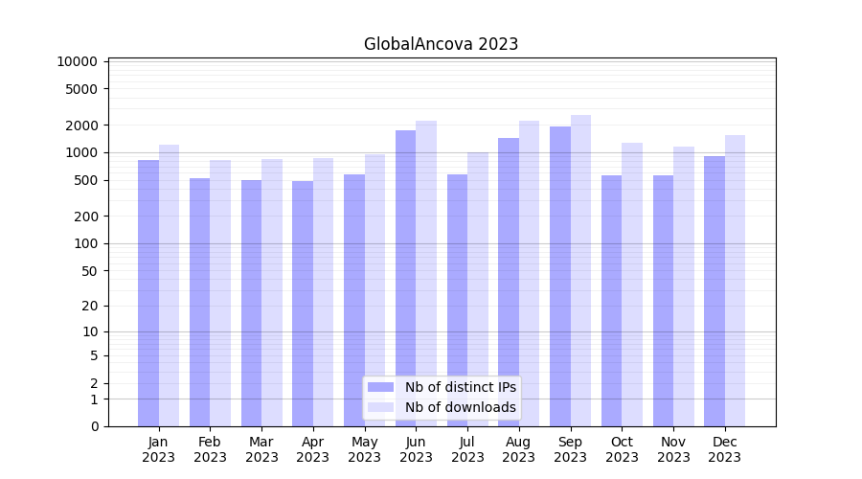Select the June downloads bar
The height and width of the screenshot is (479, 862).
[x=426, y=273]
